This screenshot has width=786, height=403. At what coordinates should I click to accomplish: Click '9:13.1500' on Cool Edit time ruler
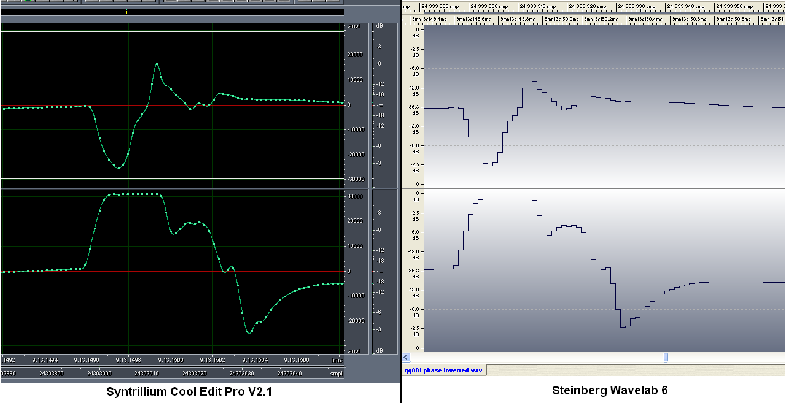click(x=170, y=360)
